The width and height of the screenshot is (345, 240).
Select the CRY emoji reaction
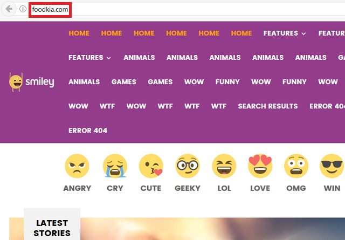[x=115, y=166]
